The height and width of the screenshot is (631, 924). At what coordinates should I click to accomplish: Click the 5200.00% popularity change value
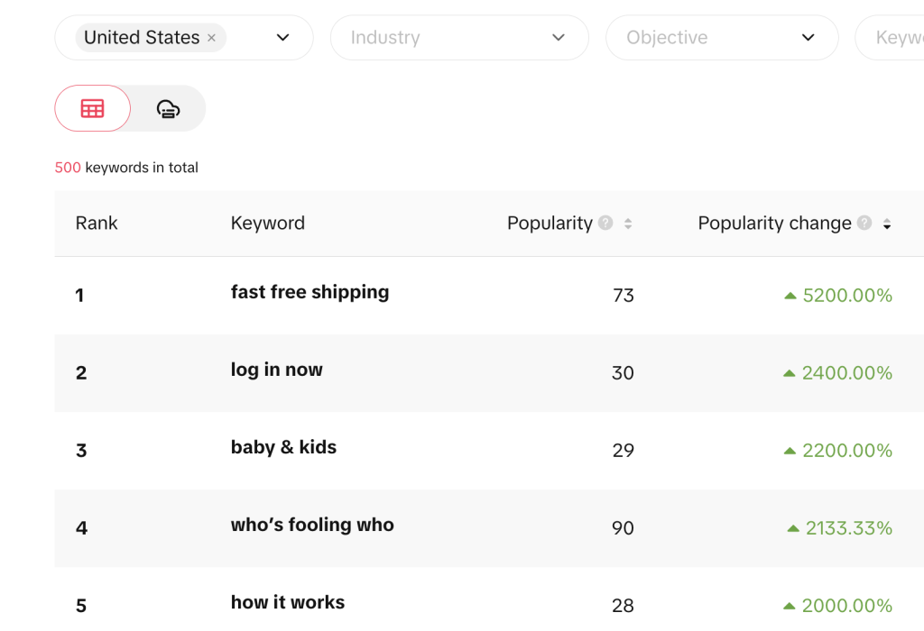tap(846, 296)
